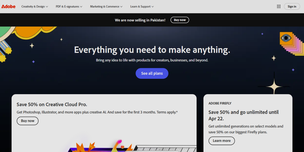Open the PDF & E-signatures dropdown

point(69,7)
